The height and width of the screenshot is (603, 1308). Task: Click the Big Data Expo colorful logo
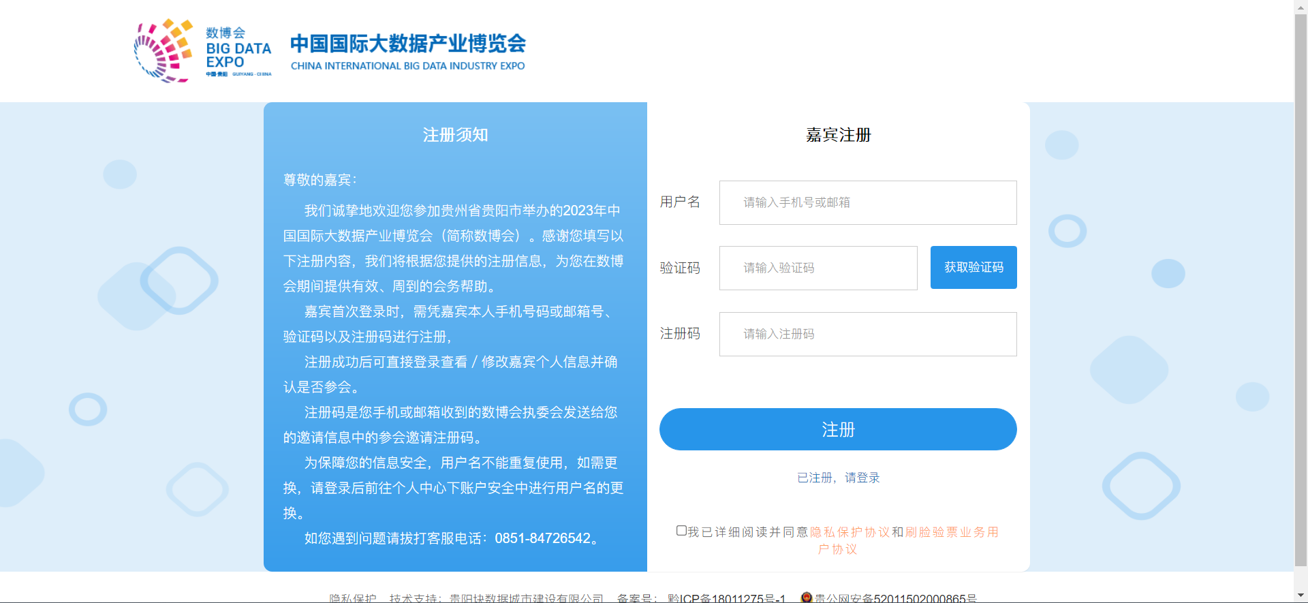[163, 50]
